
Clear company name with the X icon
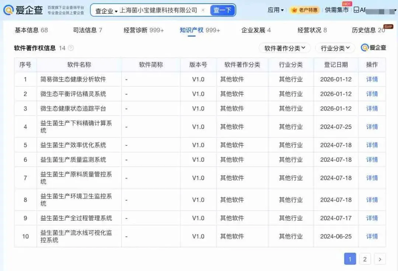pyautogui.click(x=203, y=10)
